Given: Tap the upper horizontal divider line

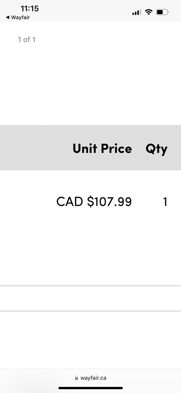Looking at the screenshot, I should [x=90, y=286].
